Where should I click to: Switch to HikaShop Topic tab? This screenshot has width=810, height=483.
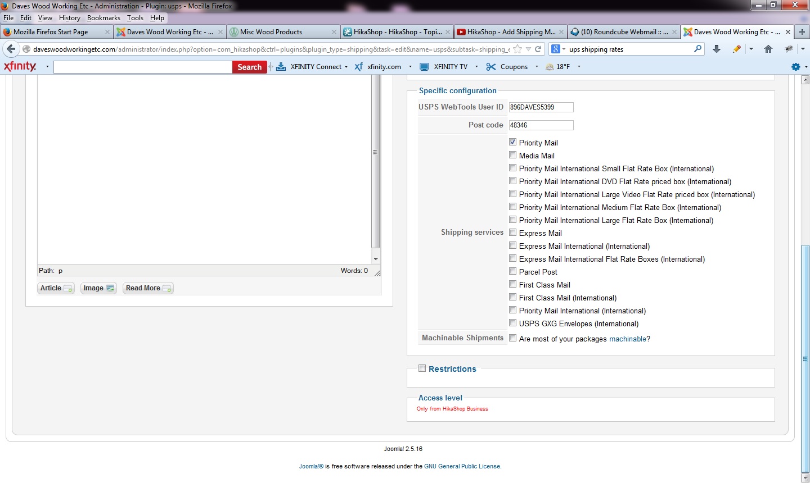(397, 32)
